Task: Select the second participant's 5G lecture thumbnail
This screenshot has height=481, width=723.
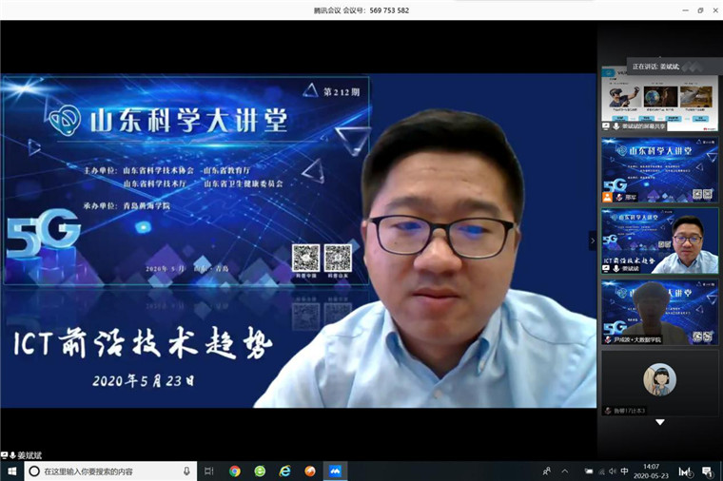Action: pos(659,170)
